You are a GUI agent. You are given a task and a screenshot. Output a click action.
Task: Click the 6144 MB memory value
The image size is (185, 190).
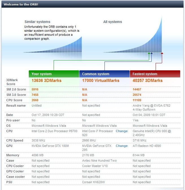139,155
